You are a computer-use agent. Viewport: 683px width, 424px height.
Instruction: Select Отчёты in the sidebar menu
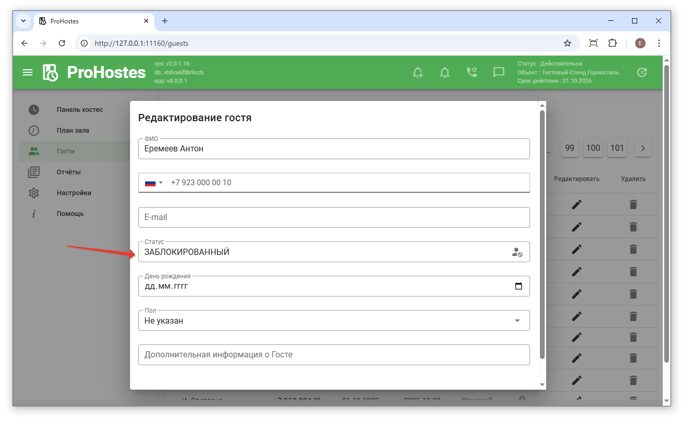pos(69,172)
